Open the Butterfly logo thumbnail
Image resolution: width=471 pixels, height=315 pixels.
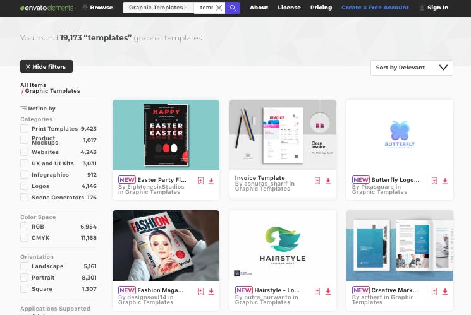coord(400,135)
